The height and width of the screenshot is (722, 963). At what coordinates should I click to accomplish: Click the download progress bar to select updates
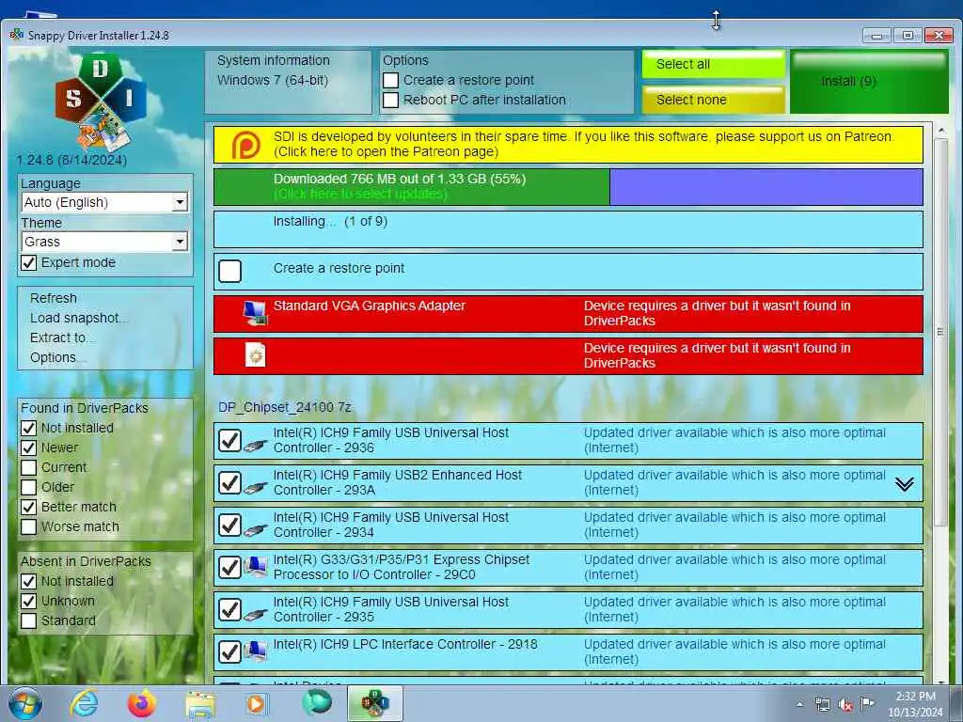tap(568, 187)
